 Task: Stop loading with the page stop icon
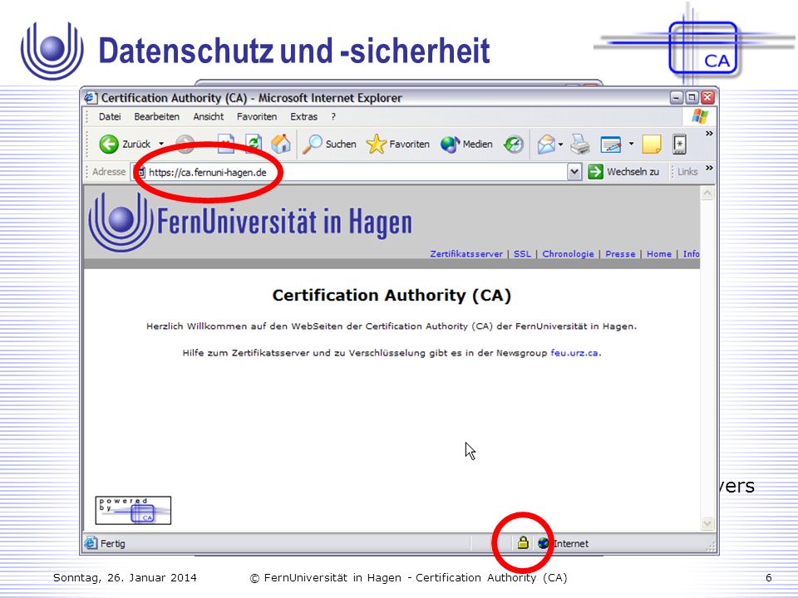pyautogui.click(x=225, y=144)
